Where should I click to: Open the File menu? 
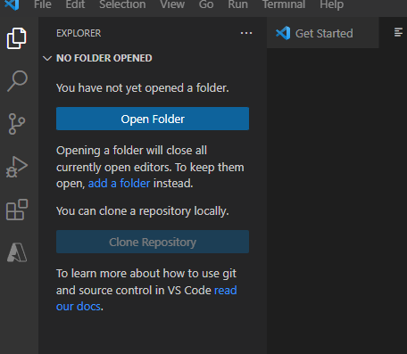tap(43, 4)
